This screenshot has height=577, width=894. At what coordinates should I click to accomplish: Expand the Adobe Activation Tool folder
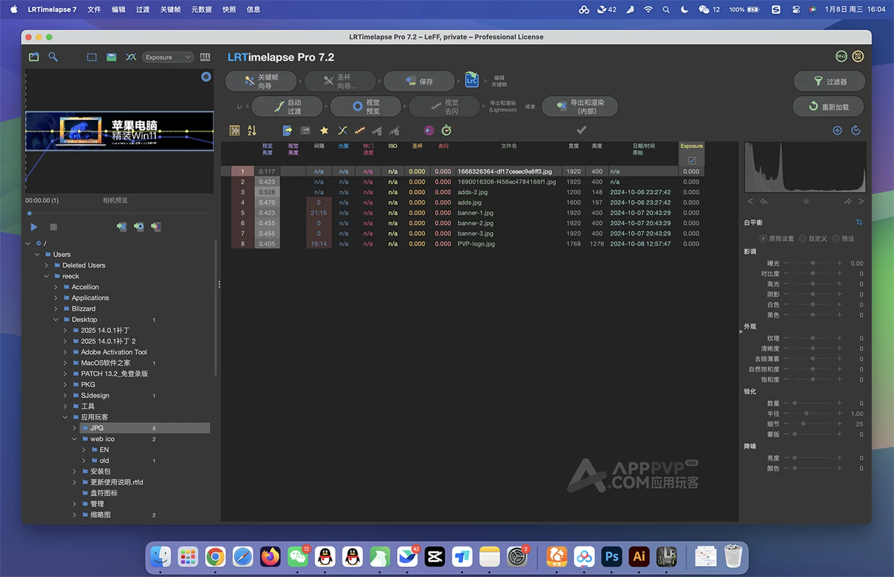pyautogui.click(x=65, y=352)
